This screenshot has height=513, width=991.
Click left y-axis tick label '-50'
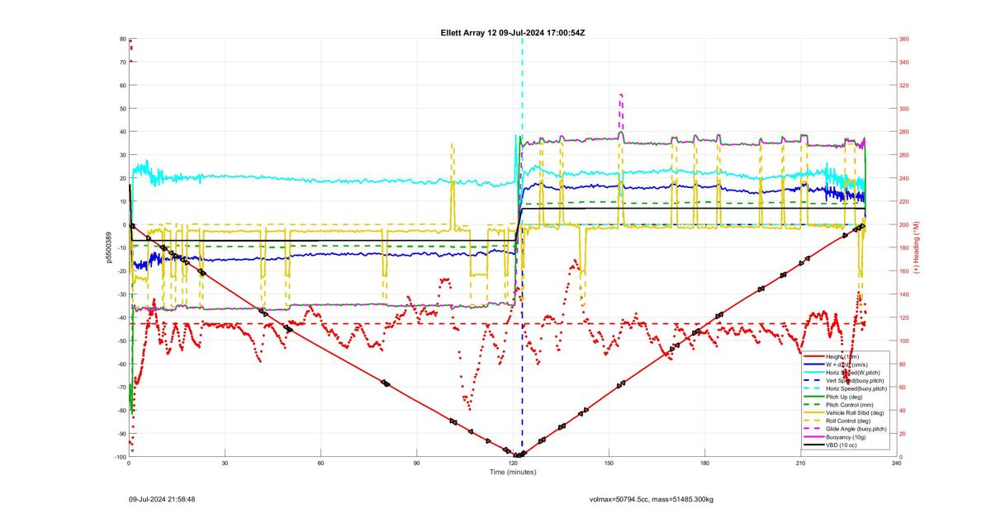click(x=120, y=341)
